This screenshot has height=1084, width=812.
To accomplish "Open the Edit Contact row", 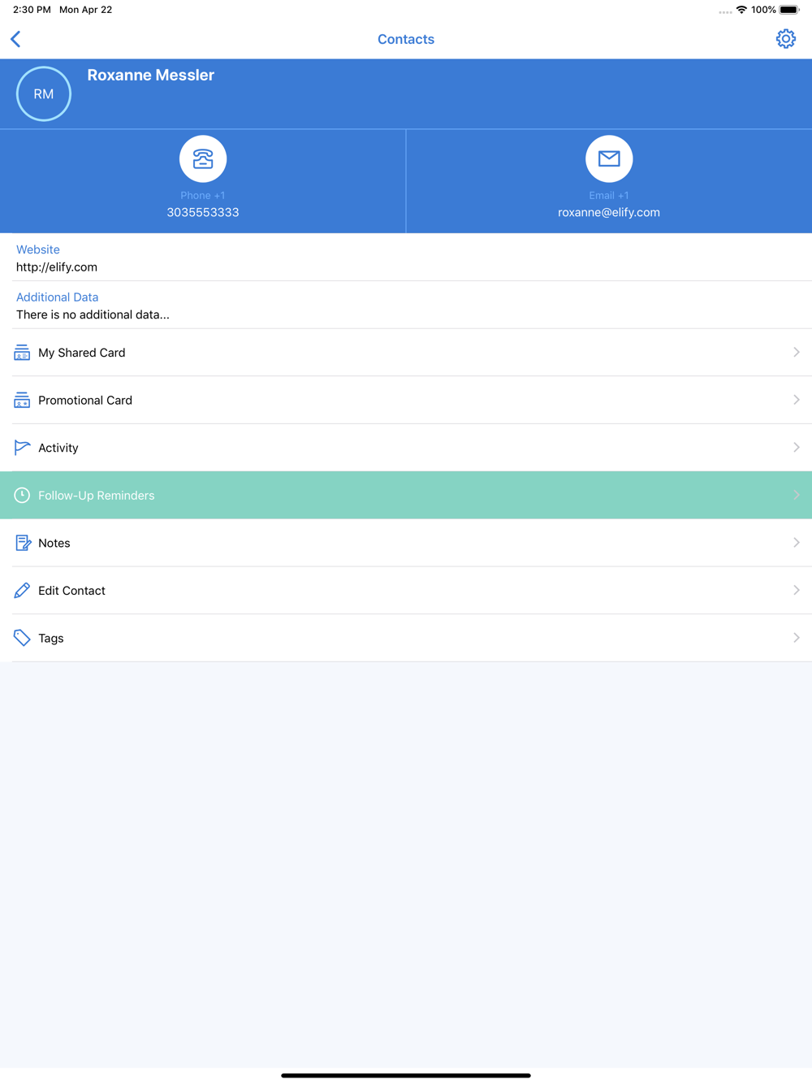I will (x=406, y=591).
